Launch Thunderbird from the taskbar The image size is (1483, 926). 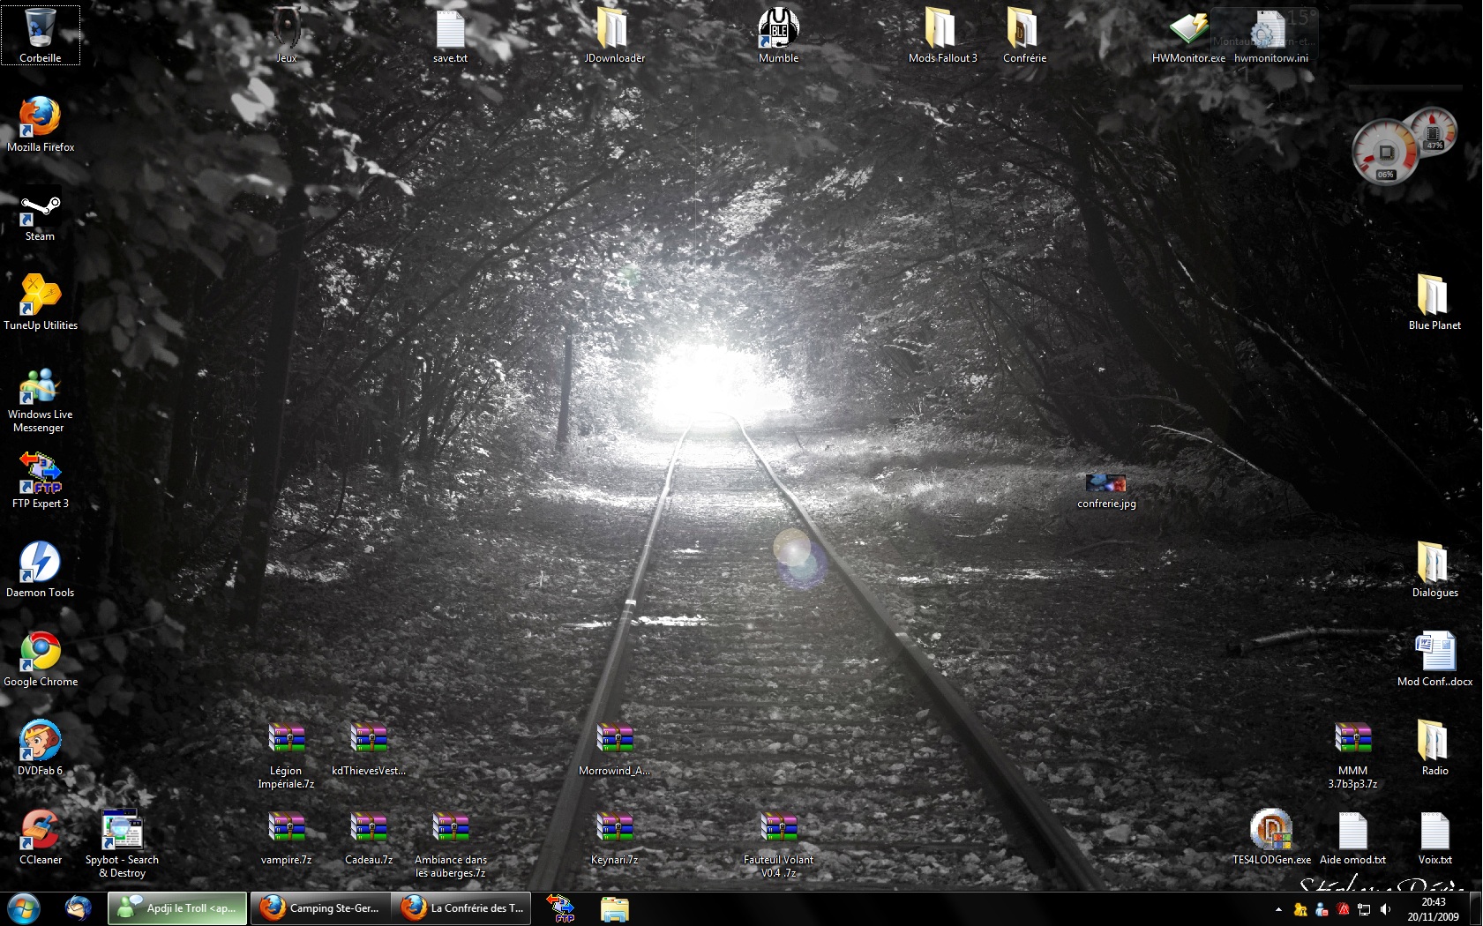[x=78, y=908]
